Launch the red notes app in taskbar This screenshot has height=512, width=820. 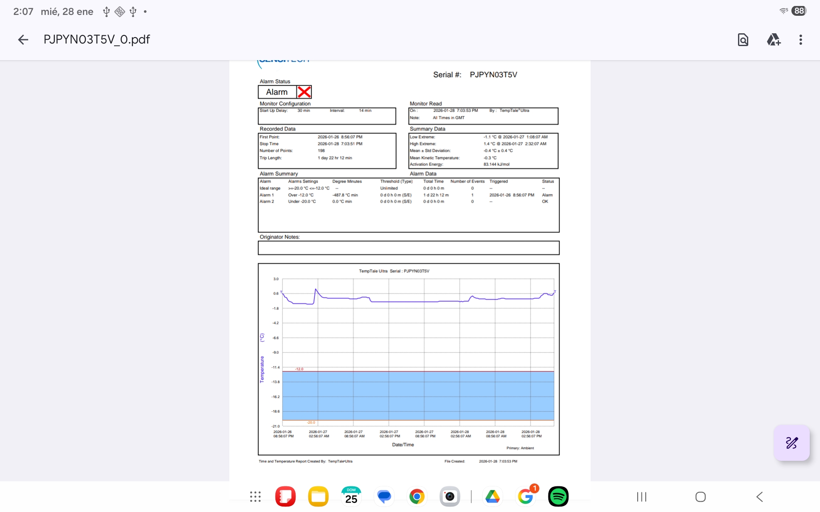(x=285, y=497)
